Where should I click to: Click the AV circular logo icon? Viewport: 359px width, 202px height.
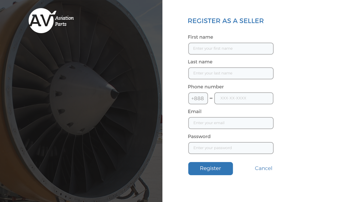coord(41,21)
